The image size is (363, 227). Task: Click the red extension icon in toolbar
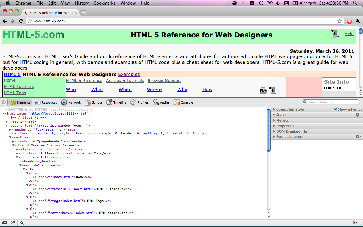[x=349, y=21]
